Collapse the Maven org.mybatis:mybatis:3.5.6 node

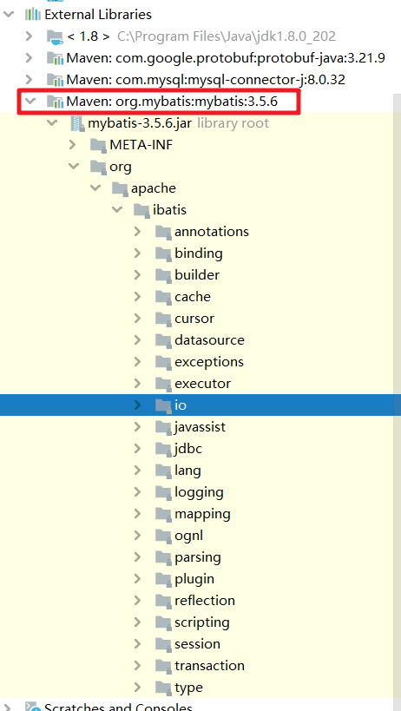click(x=30, y=102)
